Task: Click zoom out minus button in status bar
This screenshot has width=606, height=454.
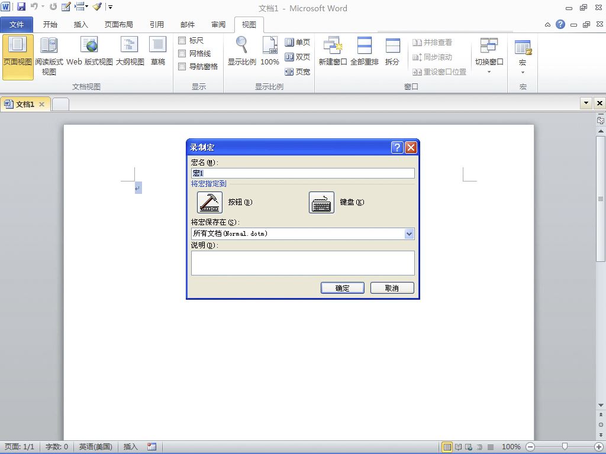Action: (x=530, y=447)
